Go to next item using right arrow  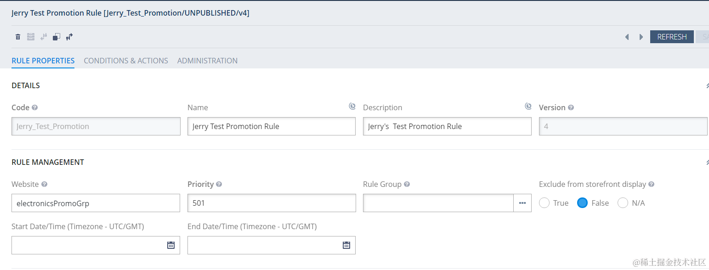(641, 37)
